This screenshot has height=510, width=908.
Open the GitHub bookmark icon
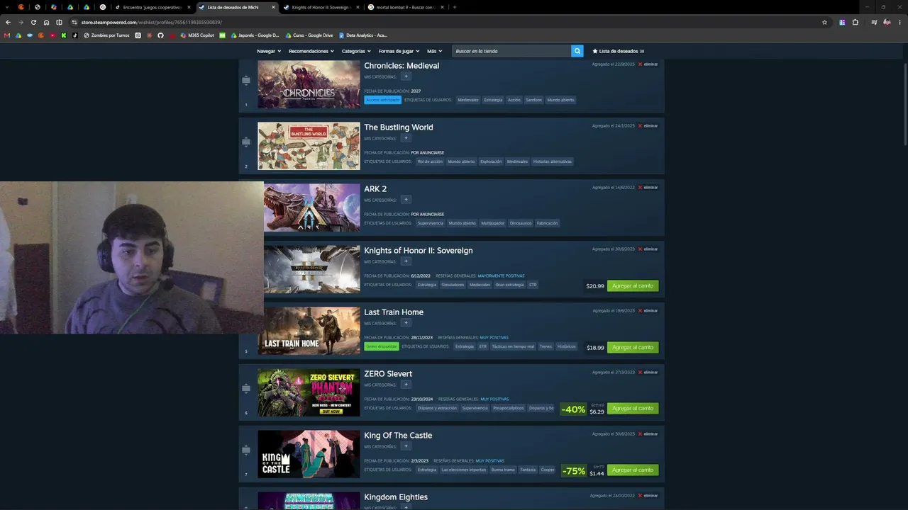pos(160,35)
